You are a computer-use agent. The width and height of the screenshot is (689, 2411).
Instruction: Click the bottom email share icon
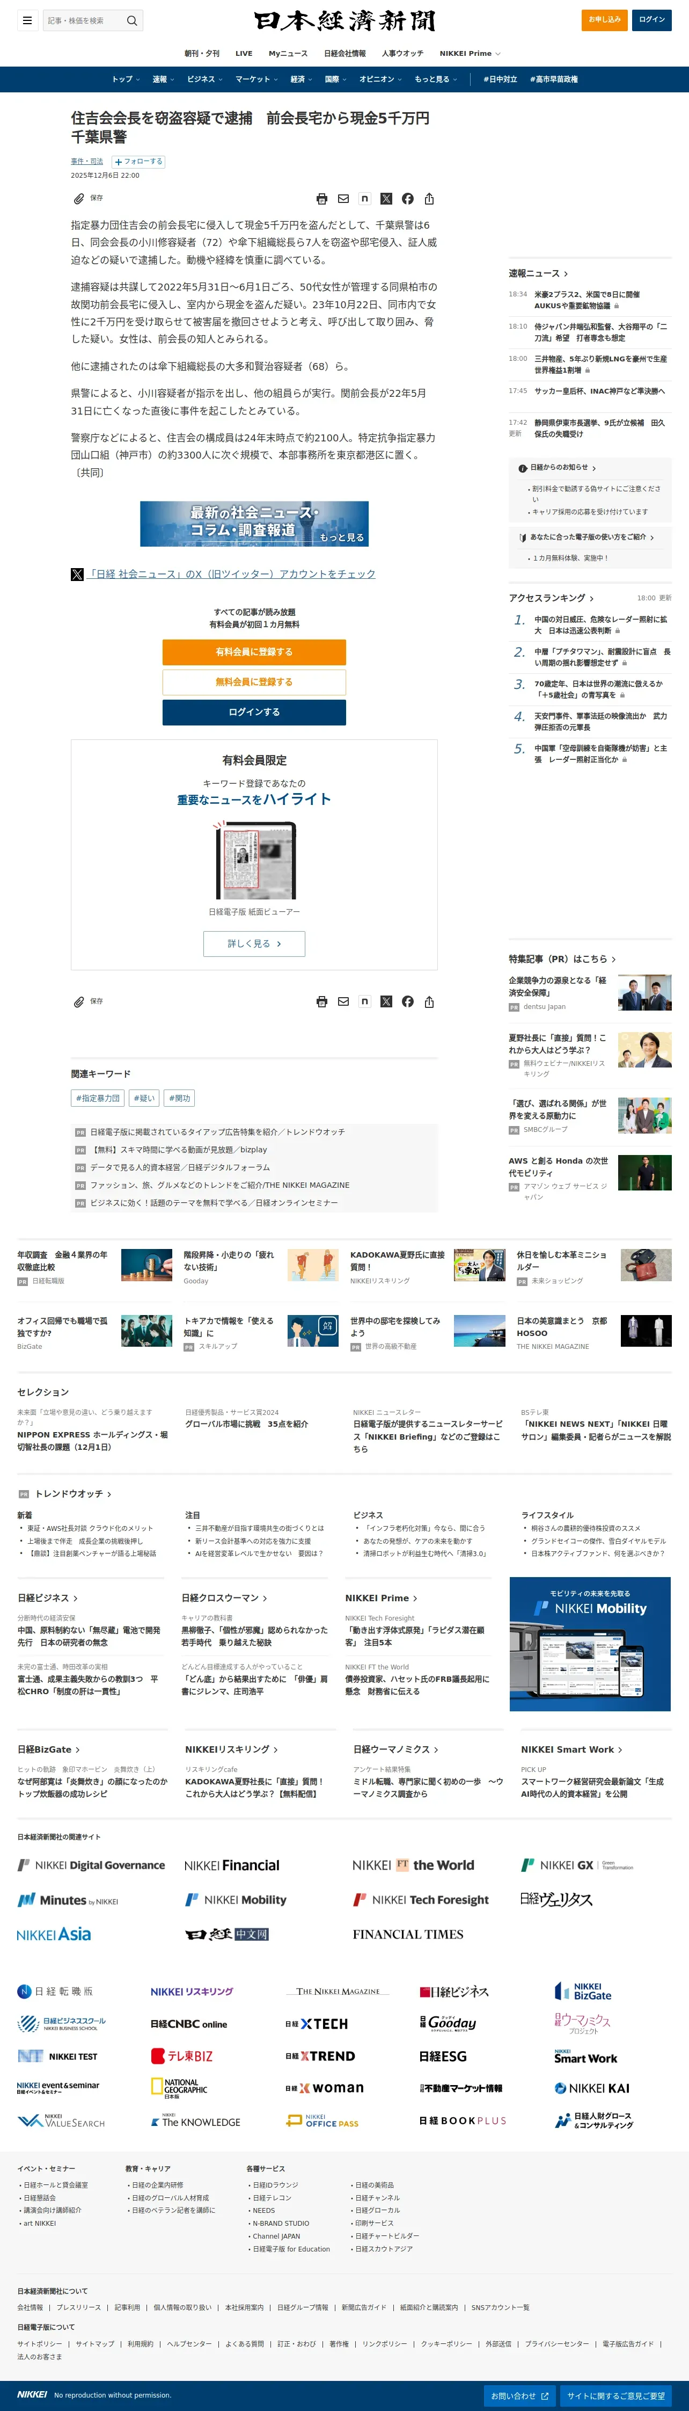pyautogui.click(x=343, y=1001)
